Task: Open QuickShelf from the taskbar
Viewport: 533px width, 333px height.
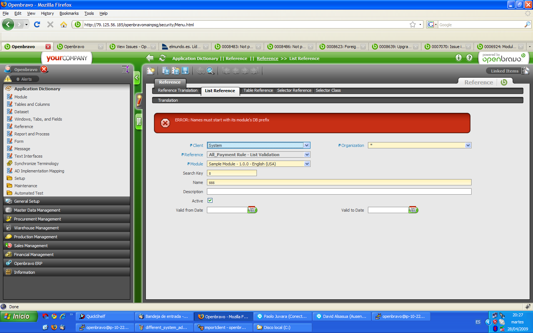Action: point(105,316)
